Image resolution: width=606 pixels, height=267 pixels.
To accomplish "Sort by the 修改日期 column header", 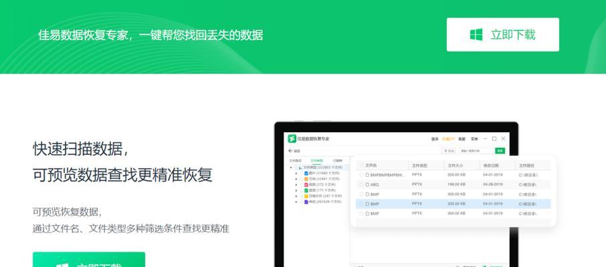I will (x=491, y=166).
